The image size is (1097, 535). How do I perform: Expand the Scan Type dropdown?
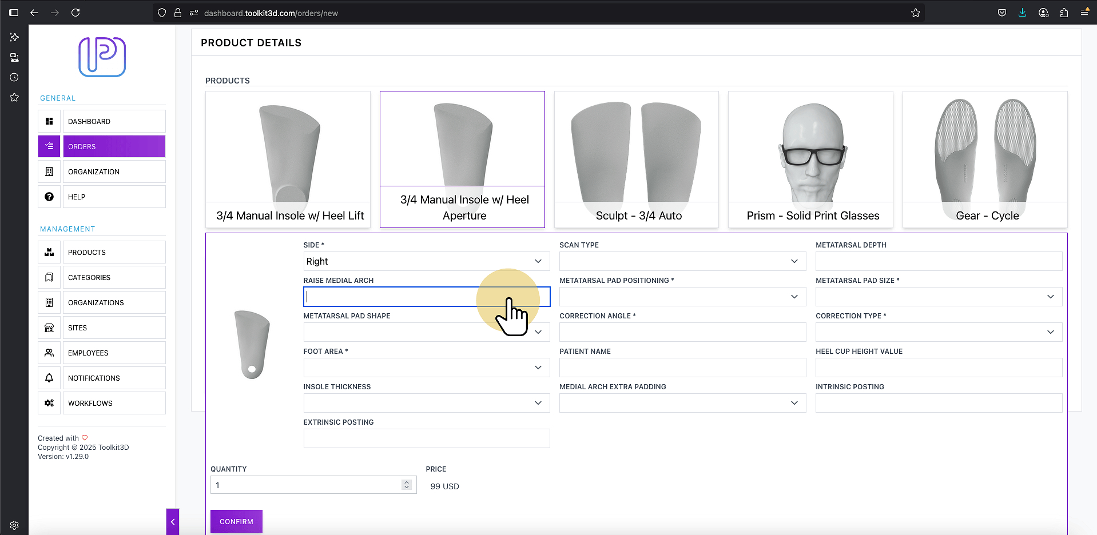682,261
